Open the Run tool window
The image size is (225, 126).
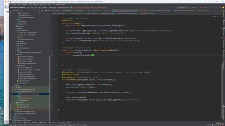[x=20, y=122]
